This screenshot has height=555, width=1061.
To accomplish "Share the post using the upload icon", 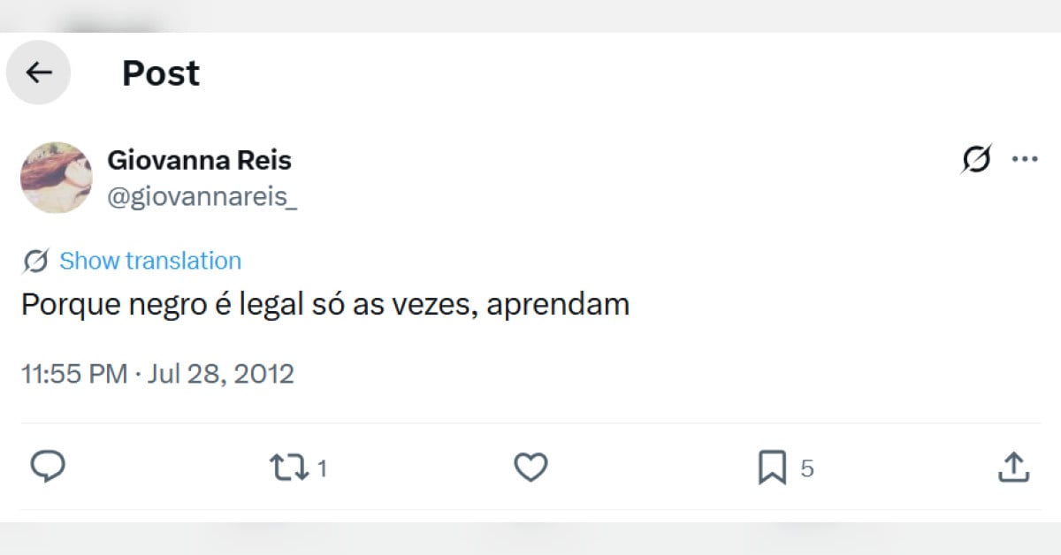I will tap(1013, 467).
